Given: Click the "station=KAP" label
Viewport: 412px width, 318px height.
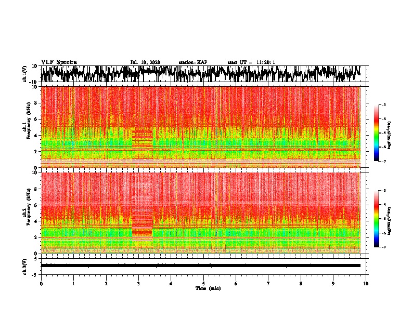Looking at the screenshot, I should (x=193, y=62).
